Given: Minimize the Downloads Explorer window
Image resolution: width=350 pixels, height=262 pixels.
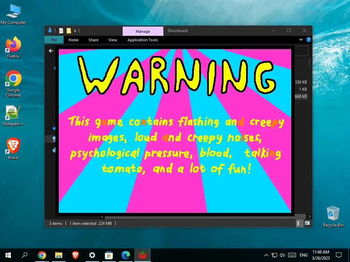Looking at the screenshot, I should click(273, 30).
